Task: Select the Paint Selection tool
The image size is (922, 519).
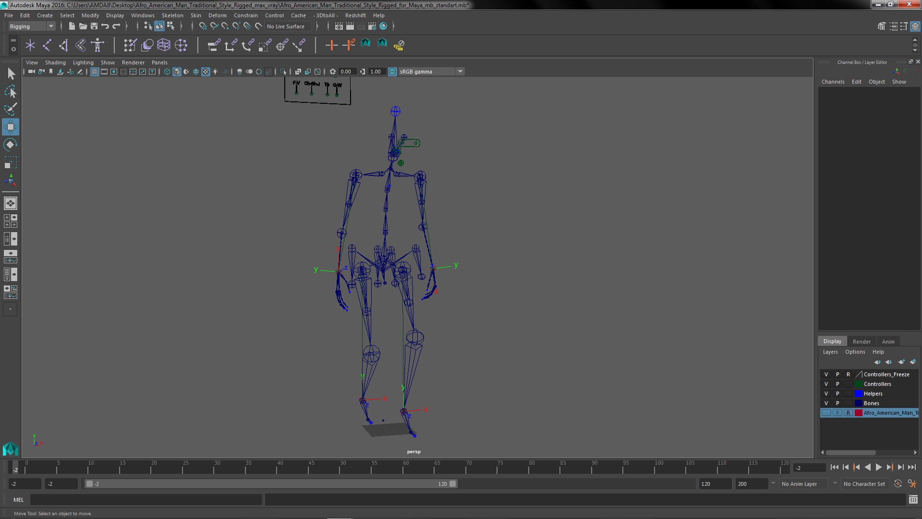Action: click(11, 109)
